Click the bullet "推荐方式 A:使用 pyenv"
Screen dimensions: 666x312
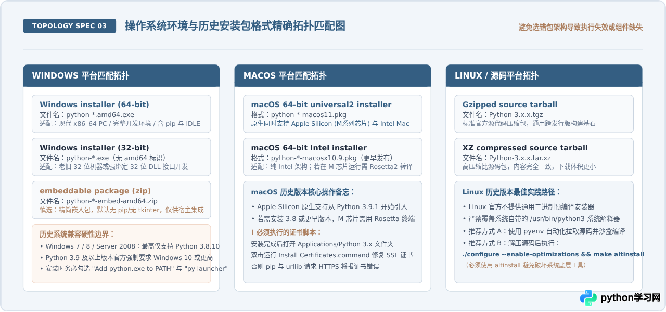[544, 231]
